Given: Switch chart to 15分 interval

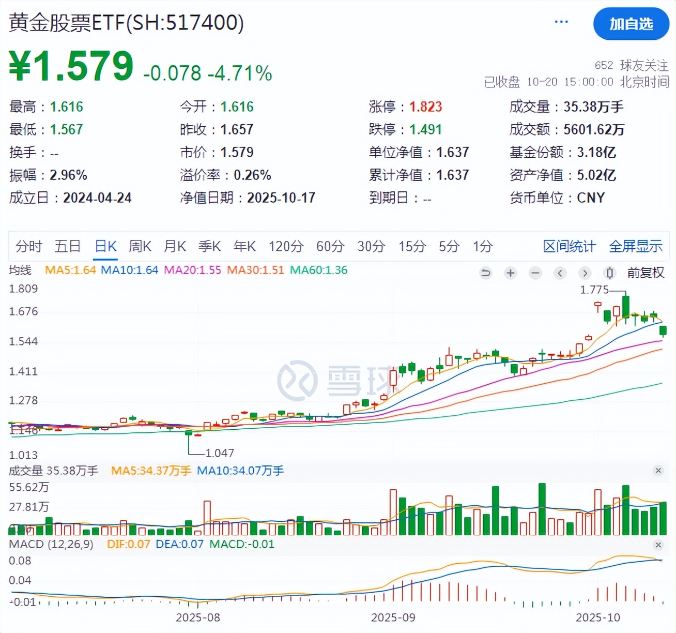Looking at the screenshot, I should click(x=412, y=246).
